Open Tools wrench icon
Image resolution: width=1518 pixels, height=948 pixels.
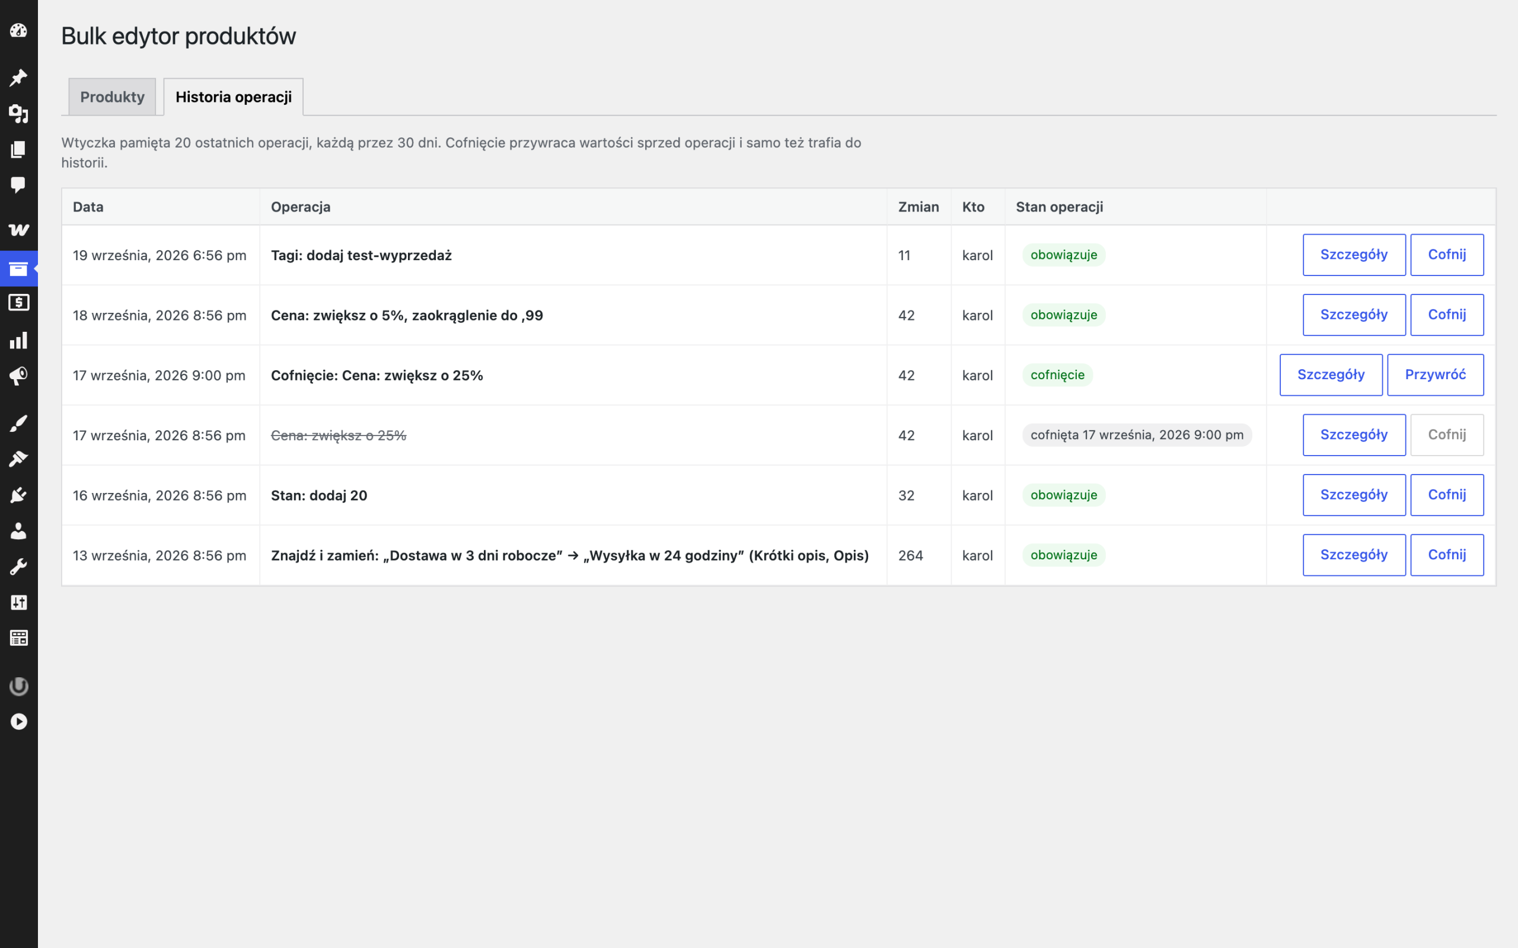[19, 567]
